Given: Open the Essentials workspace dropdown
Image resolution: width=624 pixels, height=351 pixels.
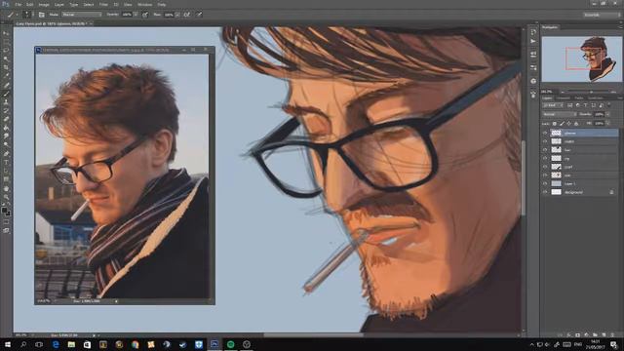Looking at the screenshot, I should coord(602,15).
